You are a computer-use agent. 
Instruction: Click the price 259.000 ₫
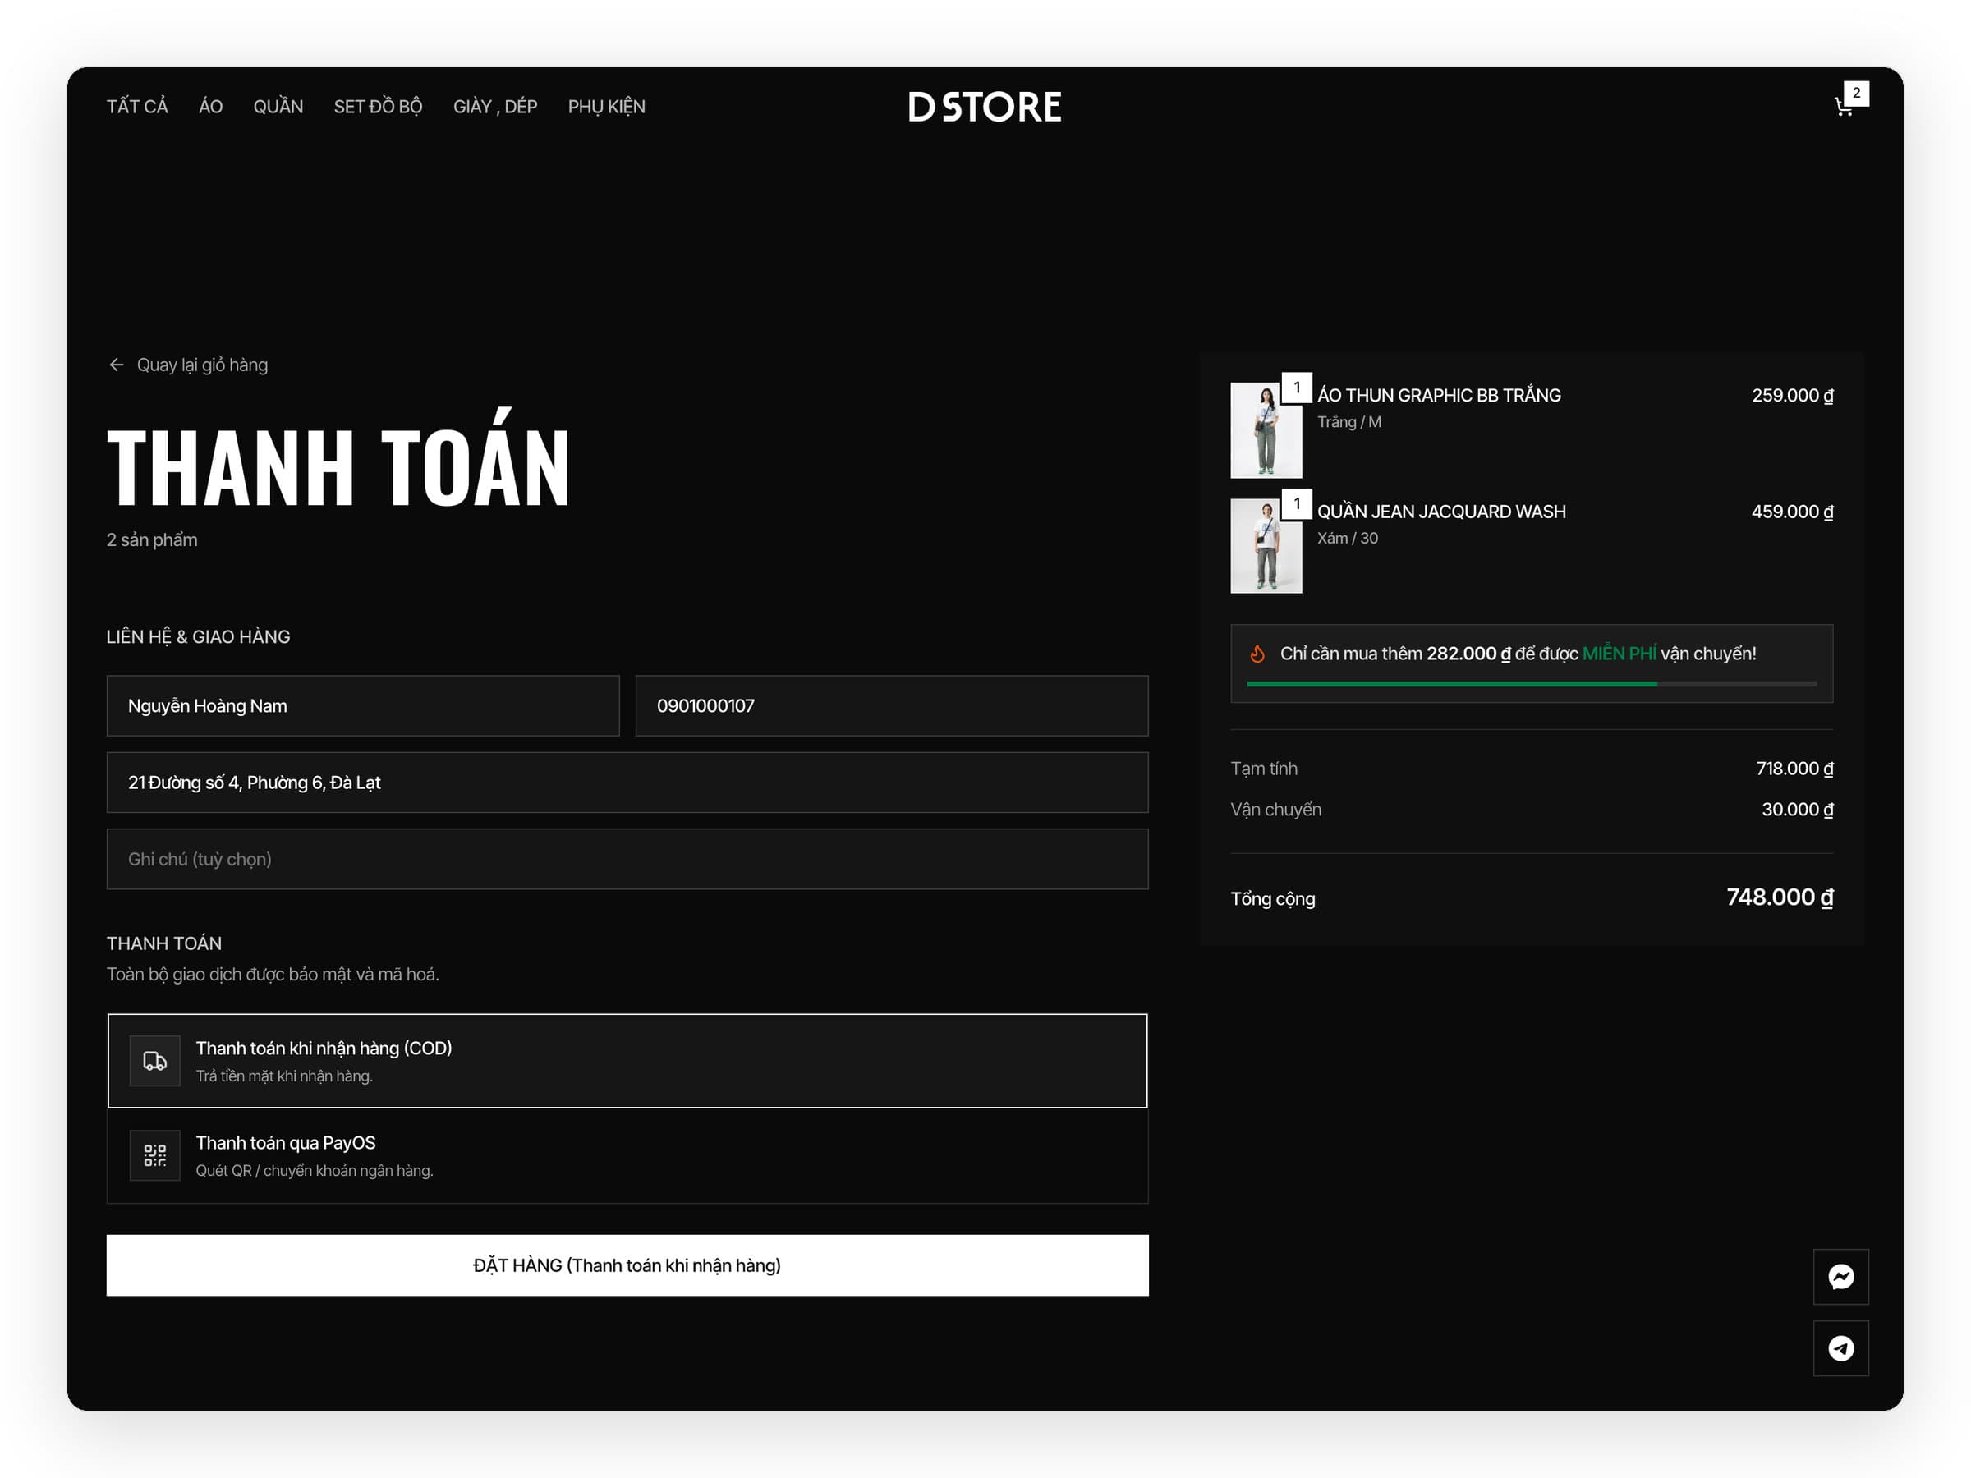(1792, 396)
